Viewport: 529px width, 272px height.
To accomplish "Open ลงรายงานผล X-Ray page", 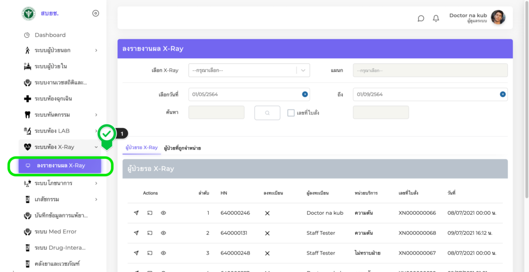I will 60,166.
